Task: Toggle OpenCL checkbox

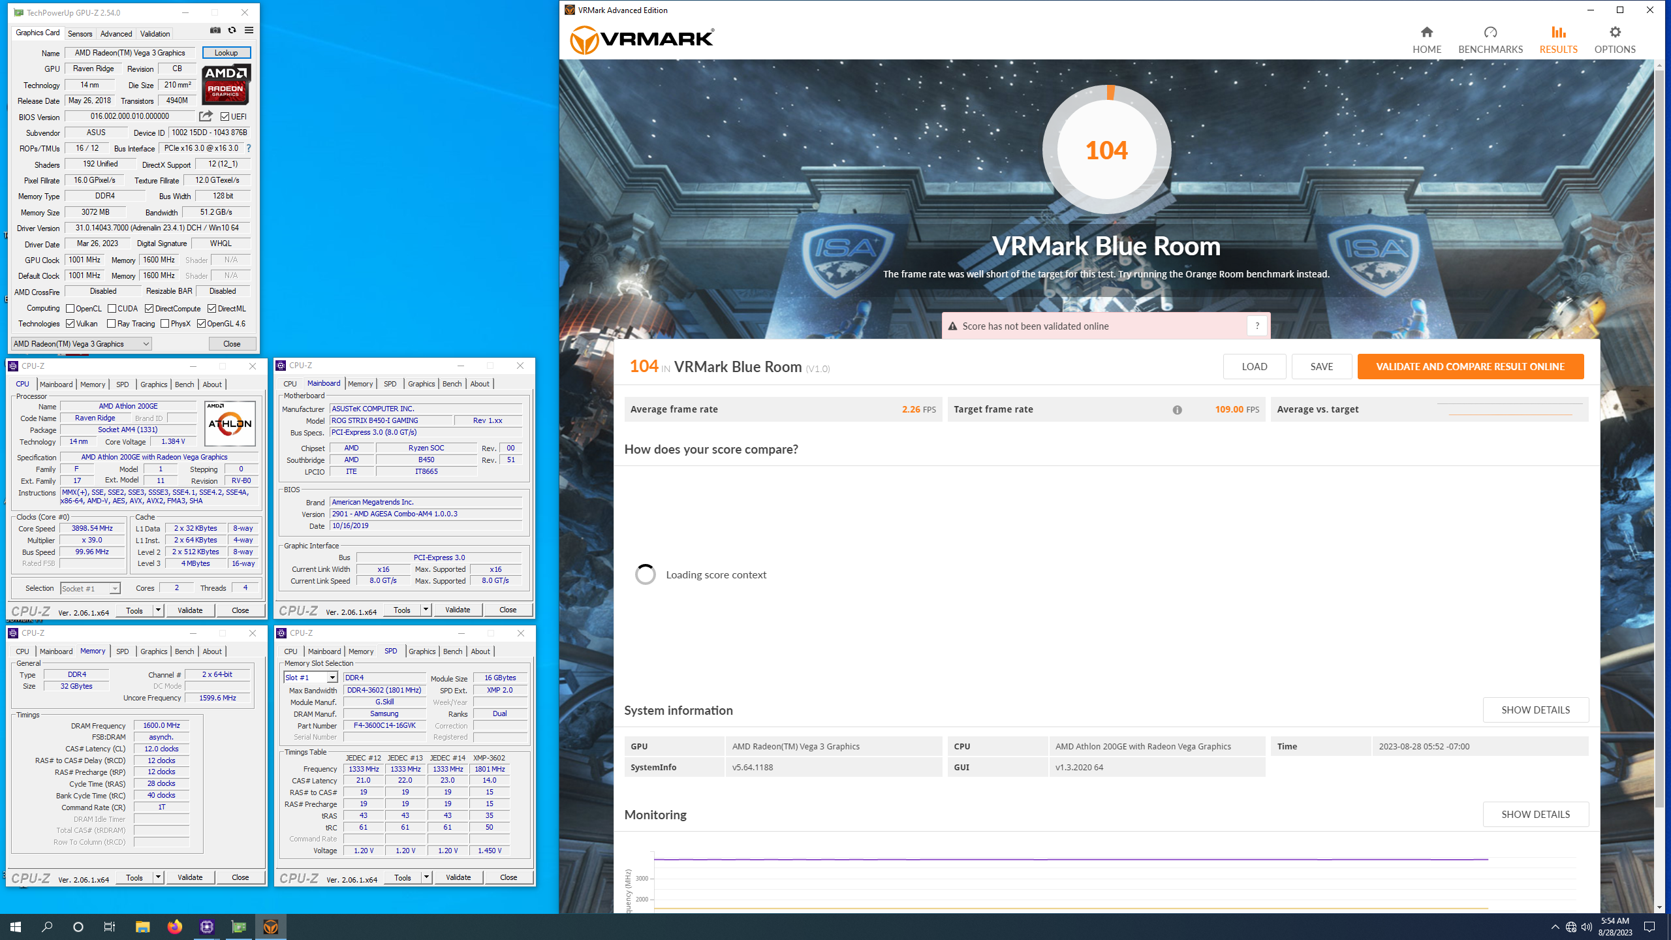Action: point(70,309)
